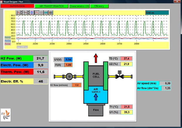The image size is (182, 128).
Task: Click the H2 flow value 132
Action: coord(77,85)
